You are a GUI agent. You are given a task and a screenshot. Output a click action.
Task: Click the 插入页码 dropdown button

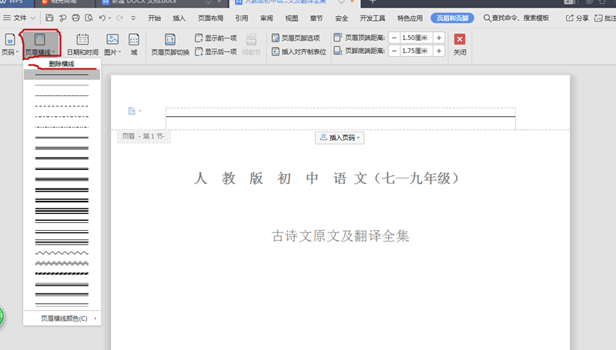340,138
